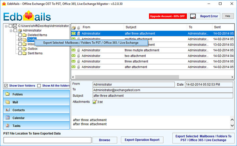The width and height of the screenshot is (237, 146).
Task: Click message body scroll down arrow
Action: click(232, 126)
